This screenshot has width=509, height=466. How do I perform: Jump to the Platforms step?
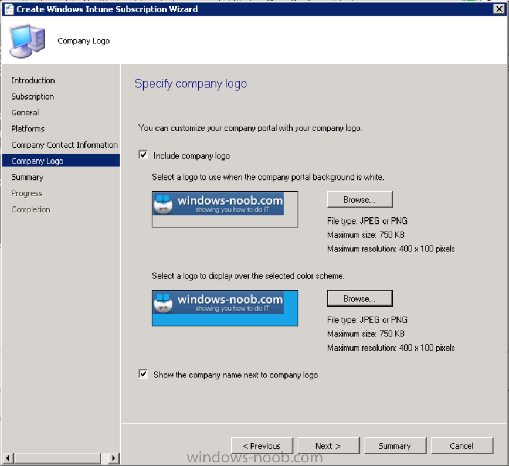coord(28,129)
